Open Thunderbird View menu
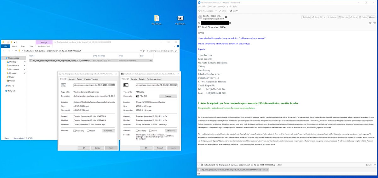 point(210,6)
